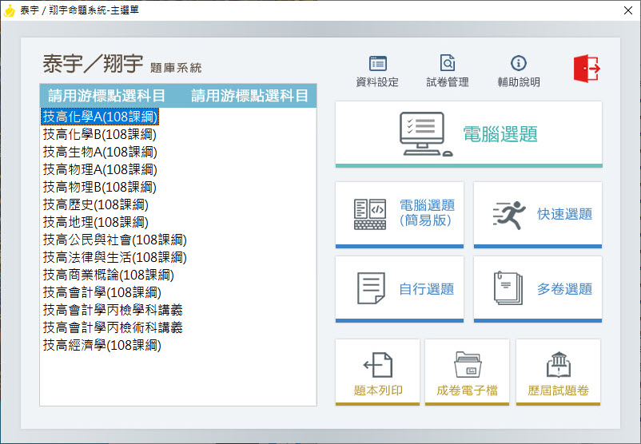This screenshot has width=641, height=444.
Task: Select 技高經濟學(108課綱) at list bottom
Action: click(x=102, y=345)
